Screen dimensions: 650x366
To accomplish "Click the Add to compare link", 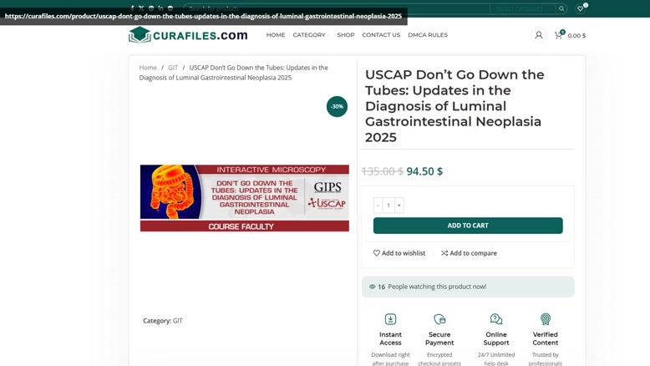I will [469, 253].
